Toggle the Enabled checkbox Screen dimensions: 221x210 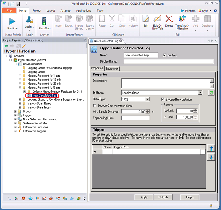pyautogui.click(x=165, y=55)
